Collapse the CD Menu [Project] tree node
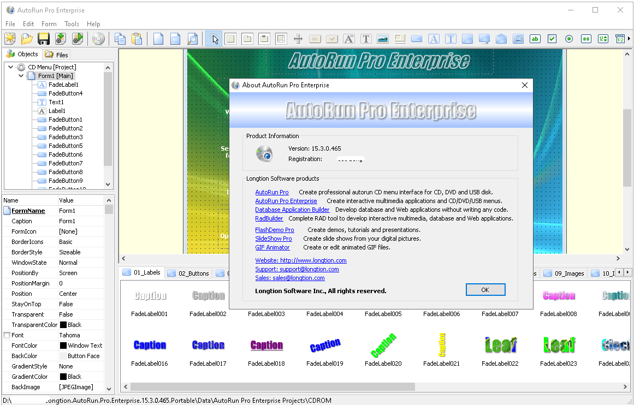The image size is (634, 405). pyautogui.click(x=11, y=67)
